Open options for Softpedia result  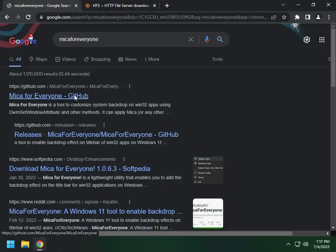[x=124, y=159]
